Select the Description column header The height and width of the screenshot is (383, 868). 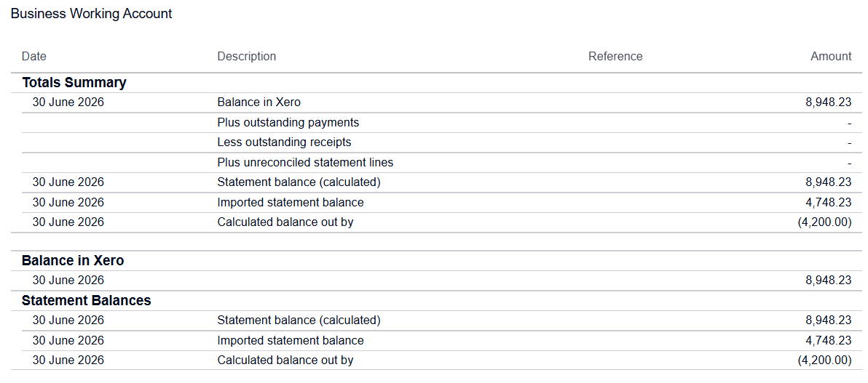(x=246, y=57)
